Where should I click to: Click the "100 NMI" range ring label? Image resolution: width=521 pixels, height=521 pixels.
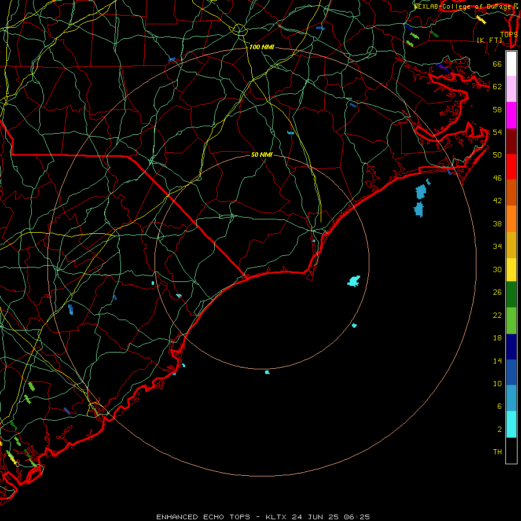(x=262, y=47)
